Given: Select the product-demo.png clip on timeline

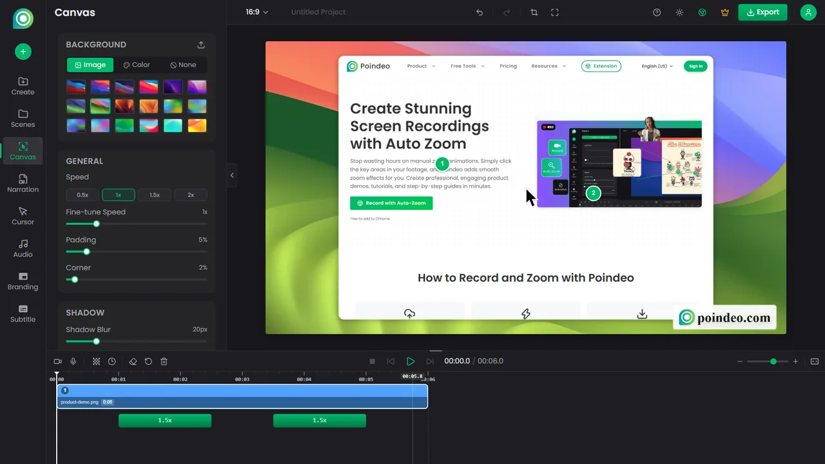Looking at the screenshot, I should 242,396.
